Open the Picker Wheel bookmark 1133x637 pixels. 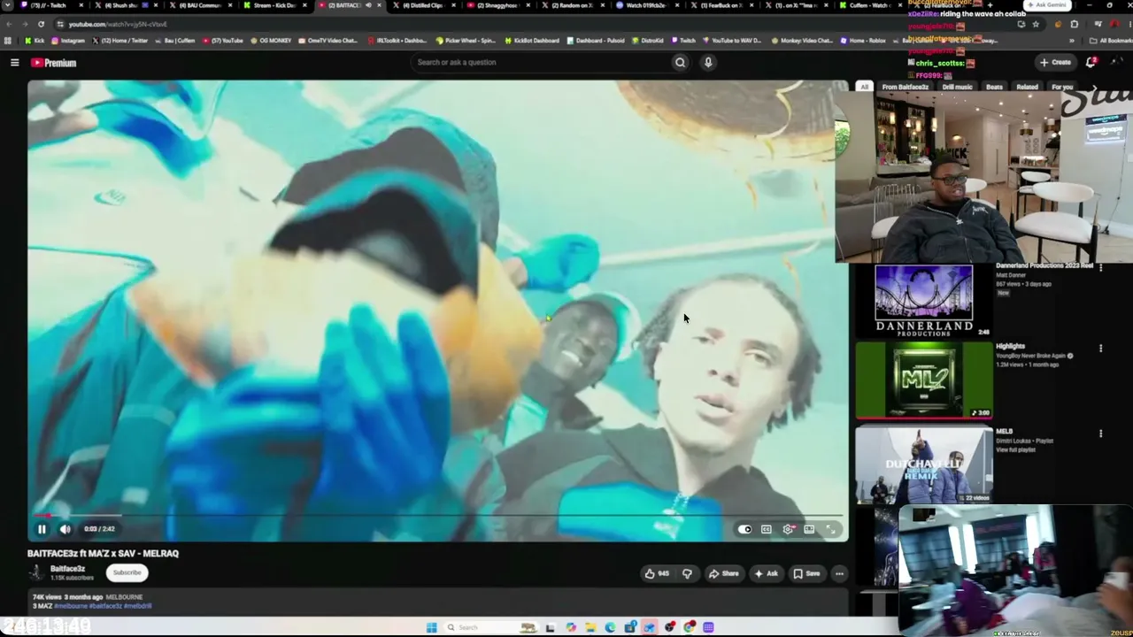(x=466, y=41)
